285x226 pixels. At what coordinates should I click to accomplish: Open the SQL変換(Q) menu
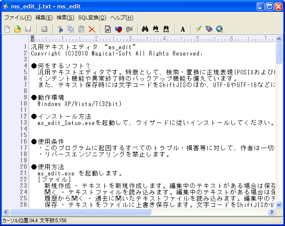click(x=92, y=18)
